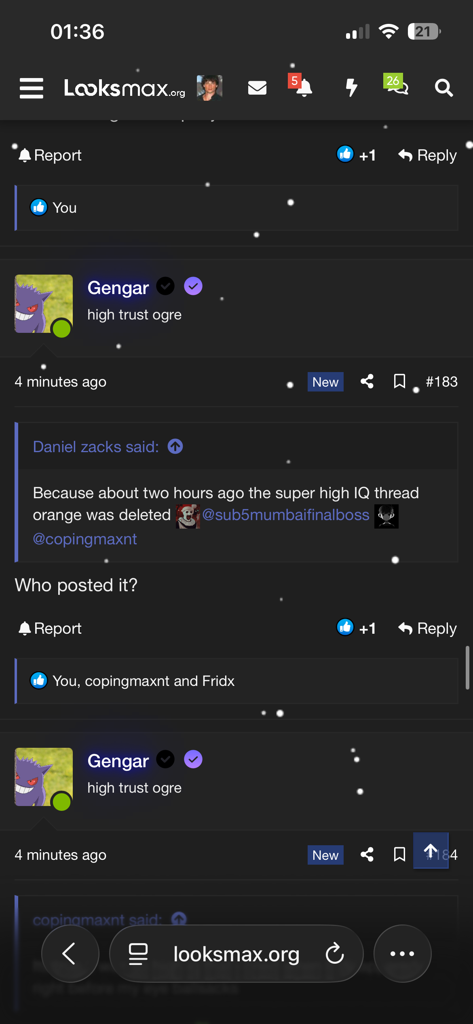Share post #183

(367, 381)
